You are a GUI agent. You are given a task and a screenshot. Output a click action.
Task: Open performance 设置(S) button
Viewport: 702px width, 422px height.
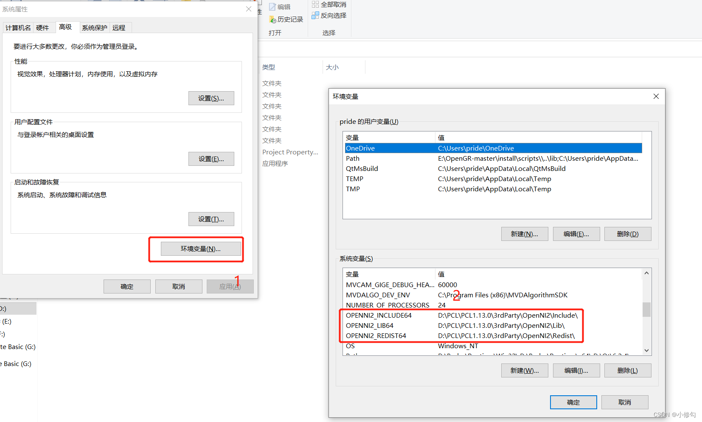click(x=211, y=98)
